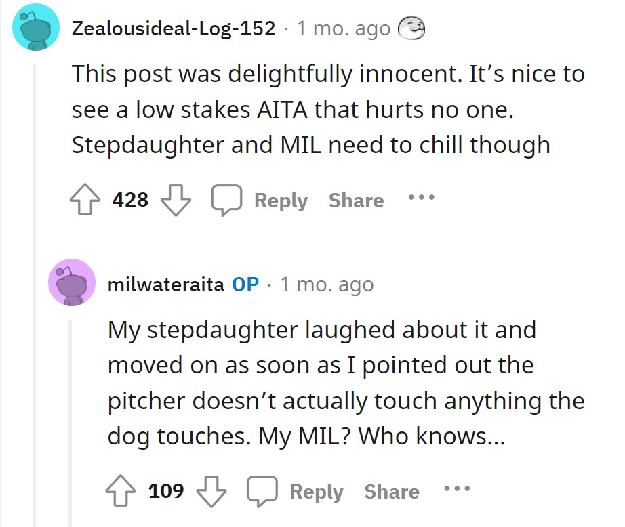Open milwateraita's purple avatar
This screenshot has height=527, width=625.
tap(72, 282)
